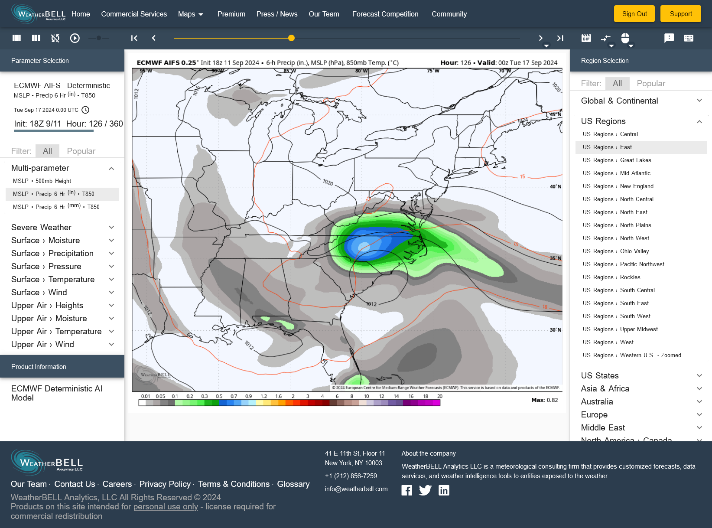Click the WeatherBELL logo in header
Image resolution: width=712 pixels, height=528 pixels.
pos(38,13)
